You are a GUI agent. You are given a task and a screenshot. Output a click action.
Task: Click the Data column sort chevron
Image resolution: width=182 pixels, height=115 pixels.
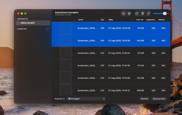[132, 20]
